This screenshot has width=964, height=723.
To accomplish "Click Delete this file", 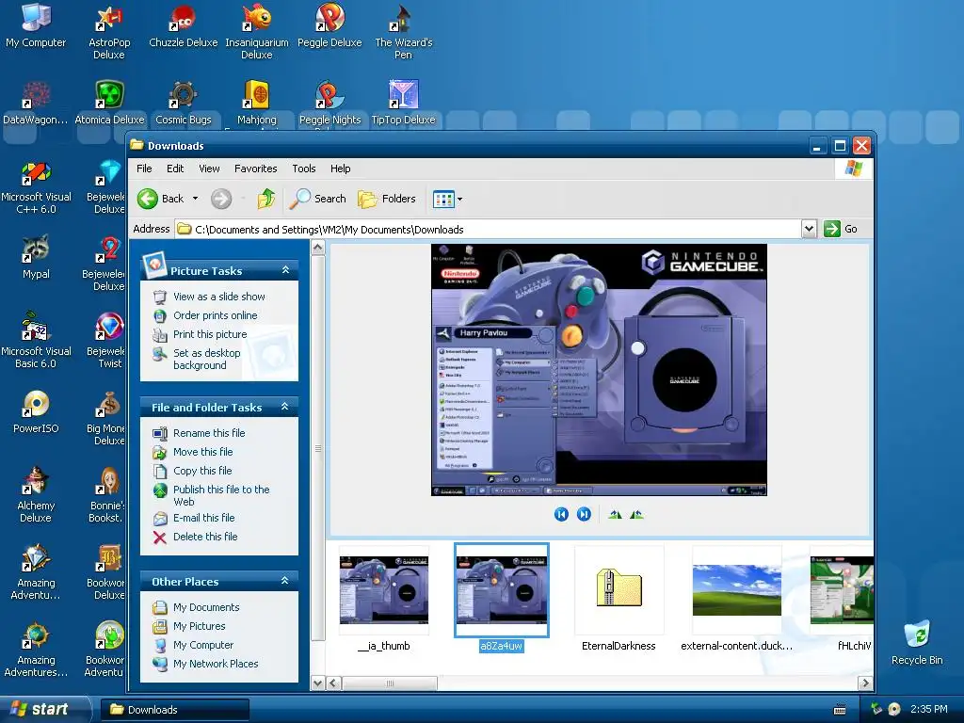I will point(204,537).
